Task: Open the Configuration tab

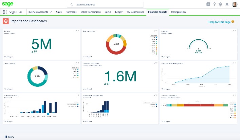Action: (178, 12)
